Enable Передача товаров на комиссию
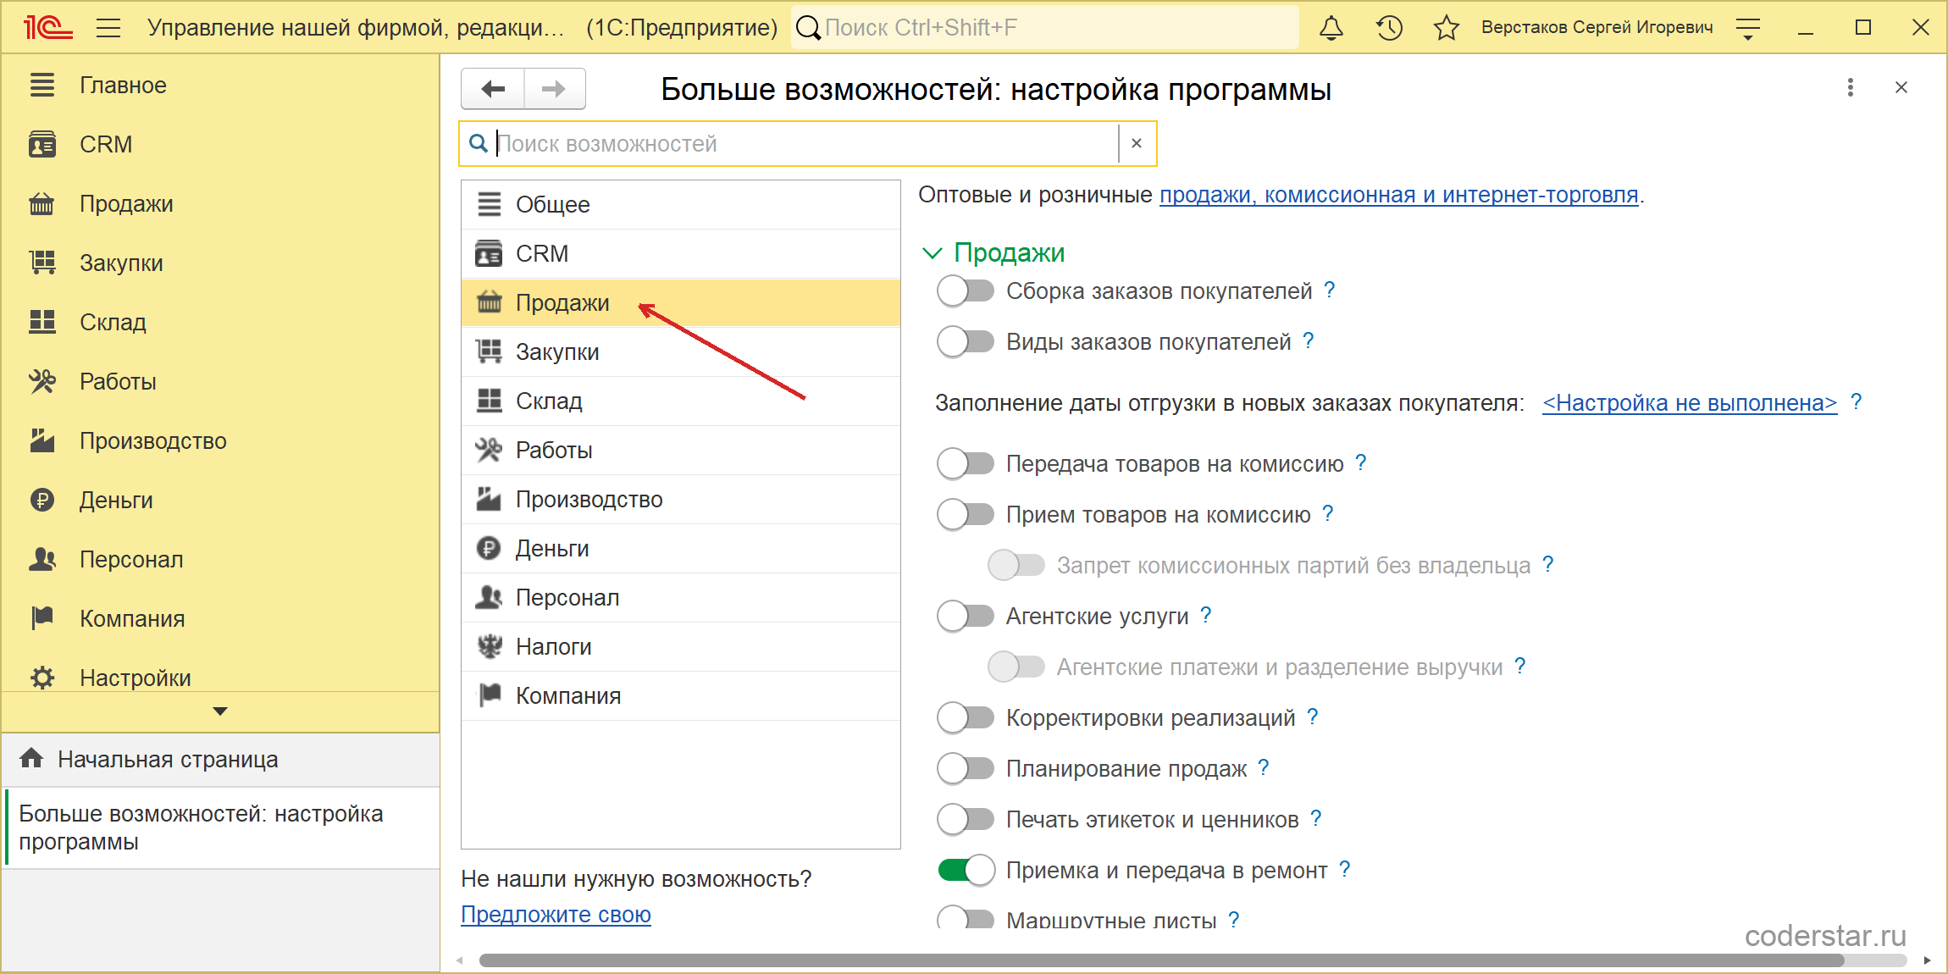 tap(966, 464)
